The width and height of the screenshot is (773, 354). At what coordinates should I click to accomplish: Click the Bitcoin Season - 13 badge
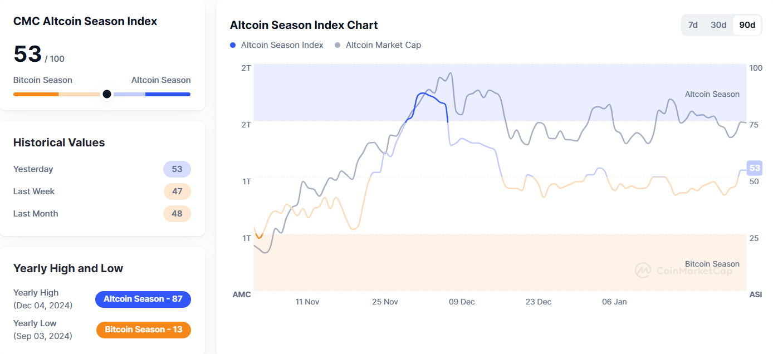143,330
